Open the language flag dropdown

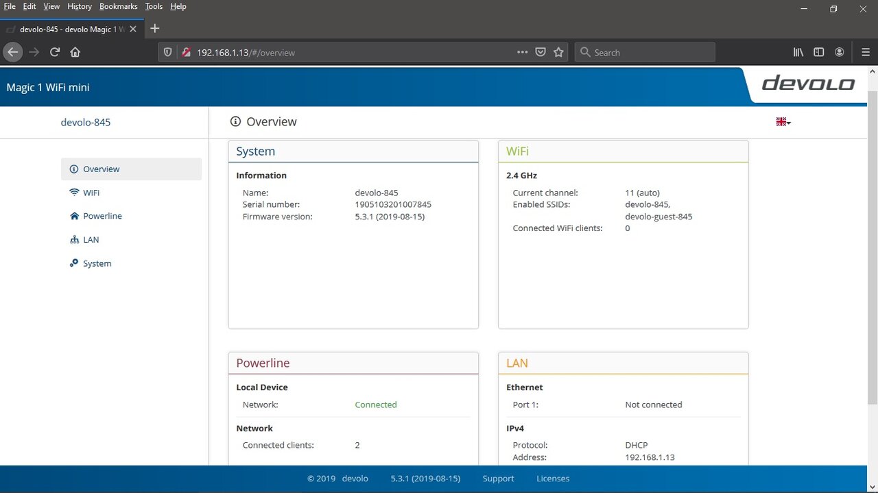click(783, 122)
